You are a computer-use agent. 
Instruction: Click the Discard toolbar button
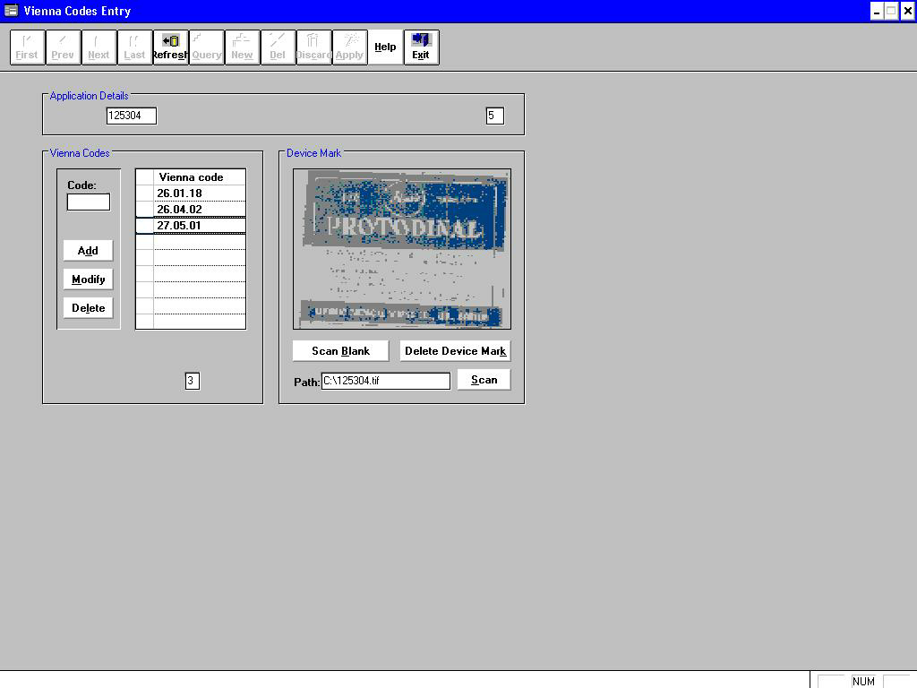click(313, 47)
